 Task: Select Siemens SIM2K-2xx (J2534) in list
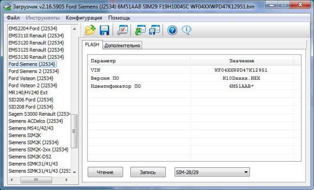click(x=39, y=149)
